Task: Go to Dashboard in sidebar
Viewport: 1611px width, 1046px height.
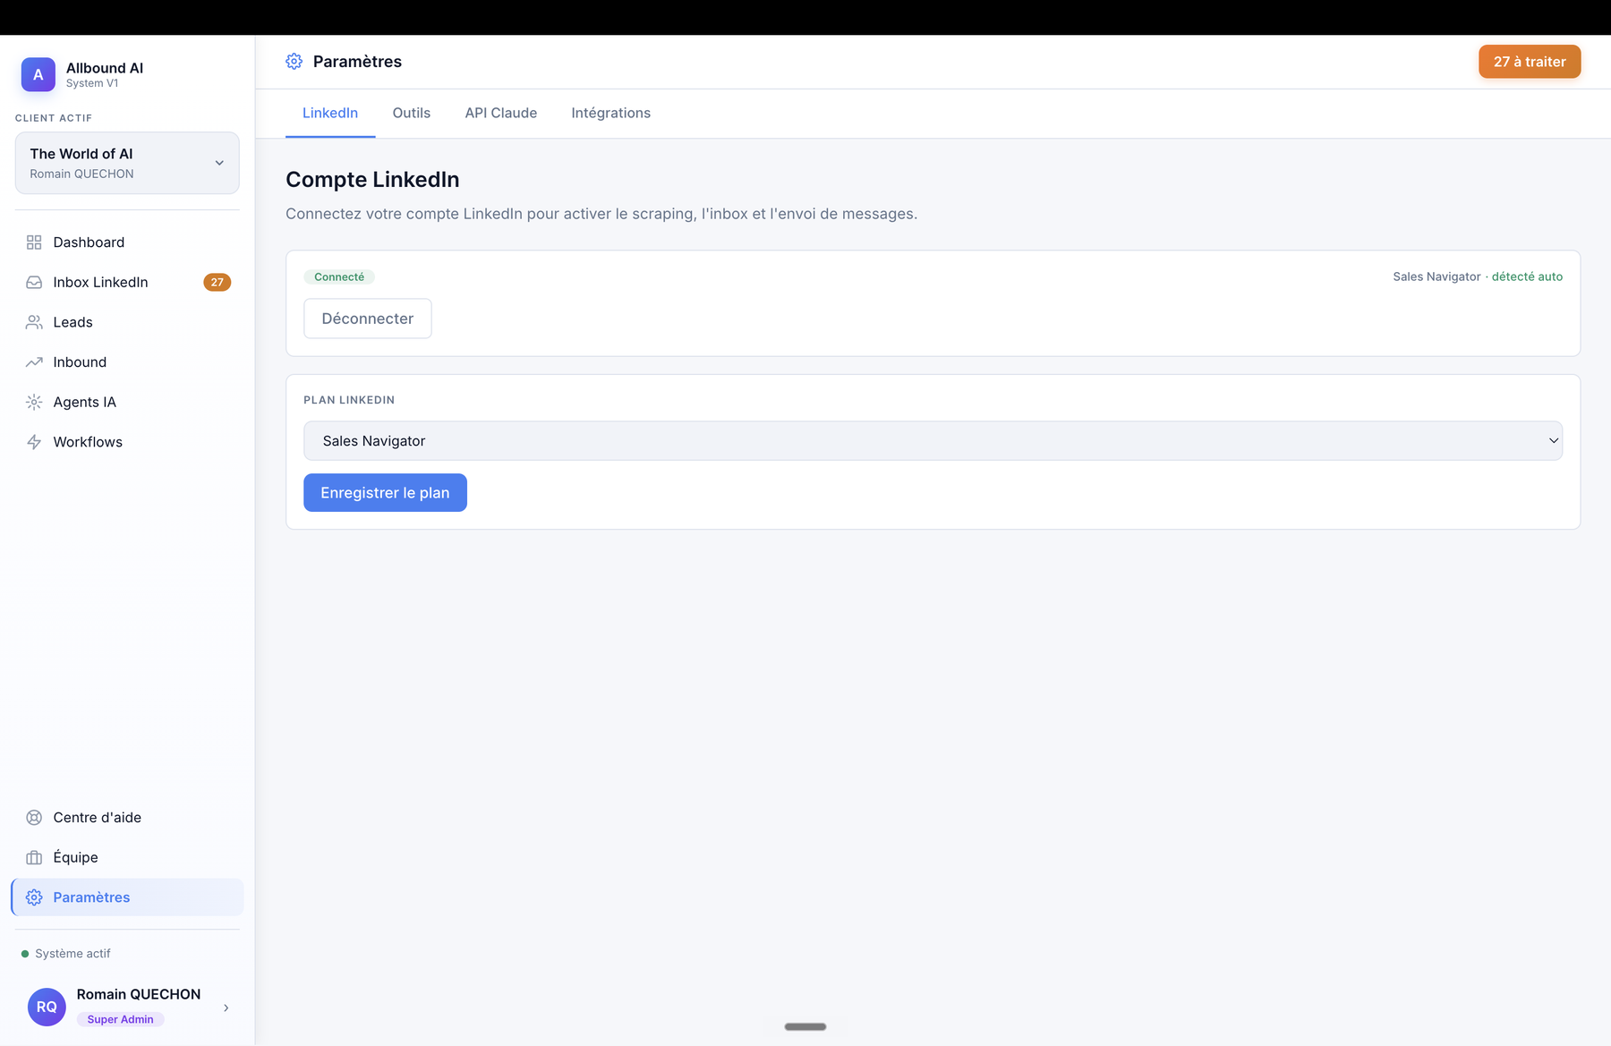Action: pyautogui.click(x=127, y=242)
